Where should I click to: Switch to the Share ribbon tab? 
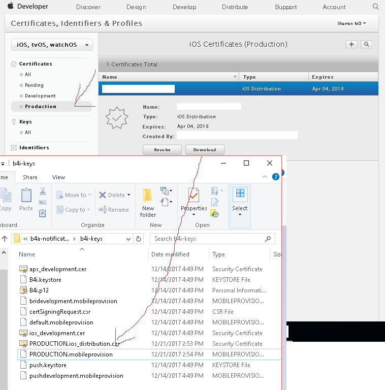[x=30, y=177]
